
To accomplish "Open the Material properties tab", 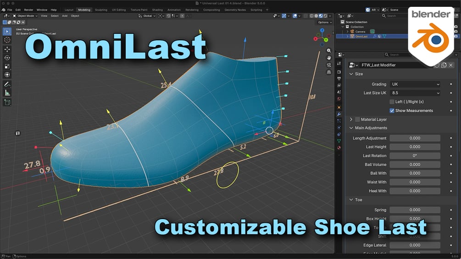I will coord(339,148).
